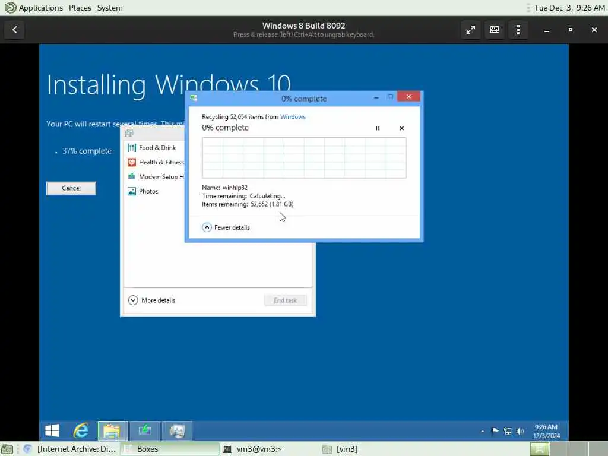Image resolution: width=608 pixels, height=456 pixels.
Task: Open the Applications menu
Action: (x=41, y=8)
